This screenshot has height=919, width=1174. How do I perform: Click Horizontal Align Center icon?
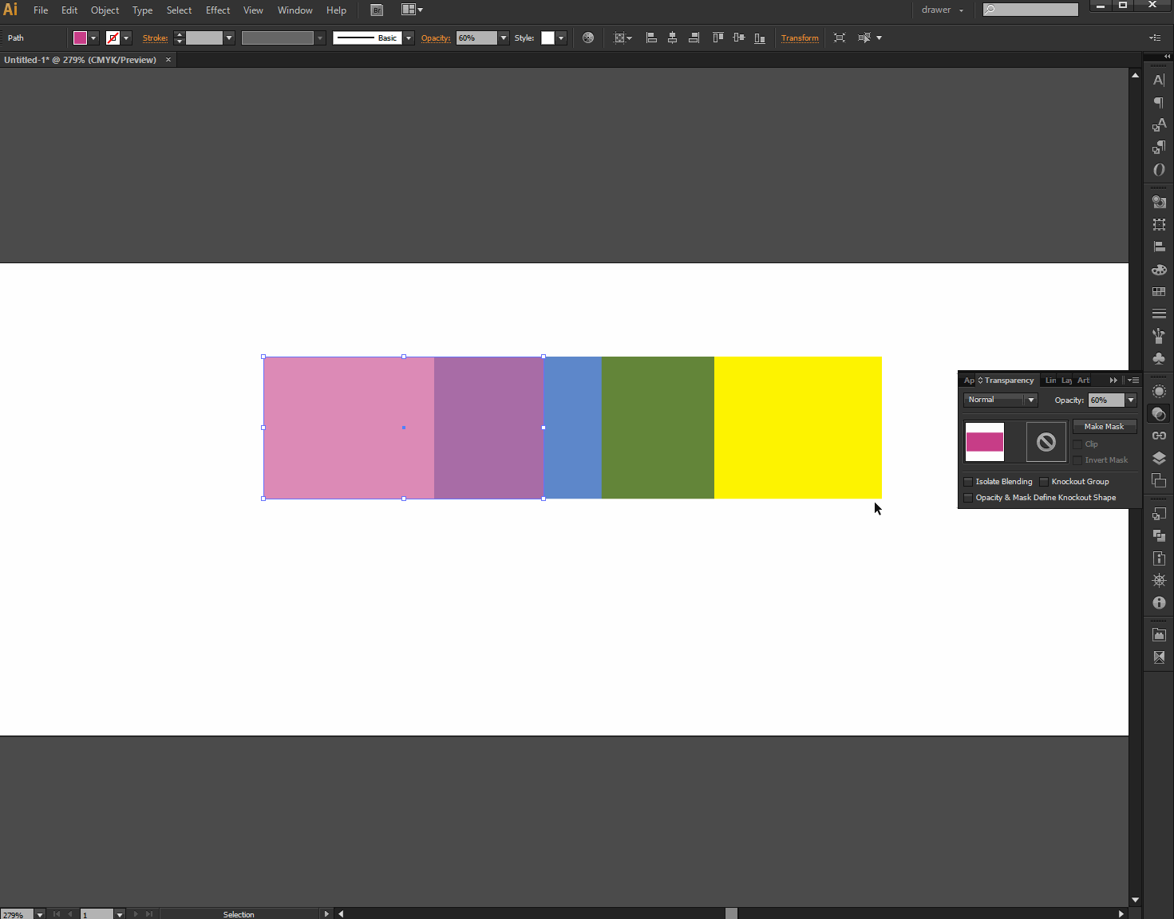coord(673,37)
